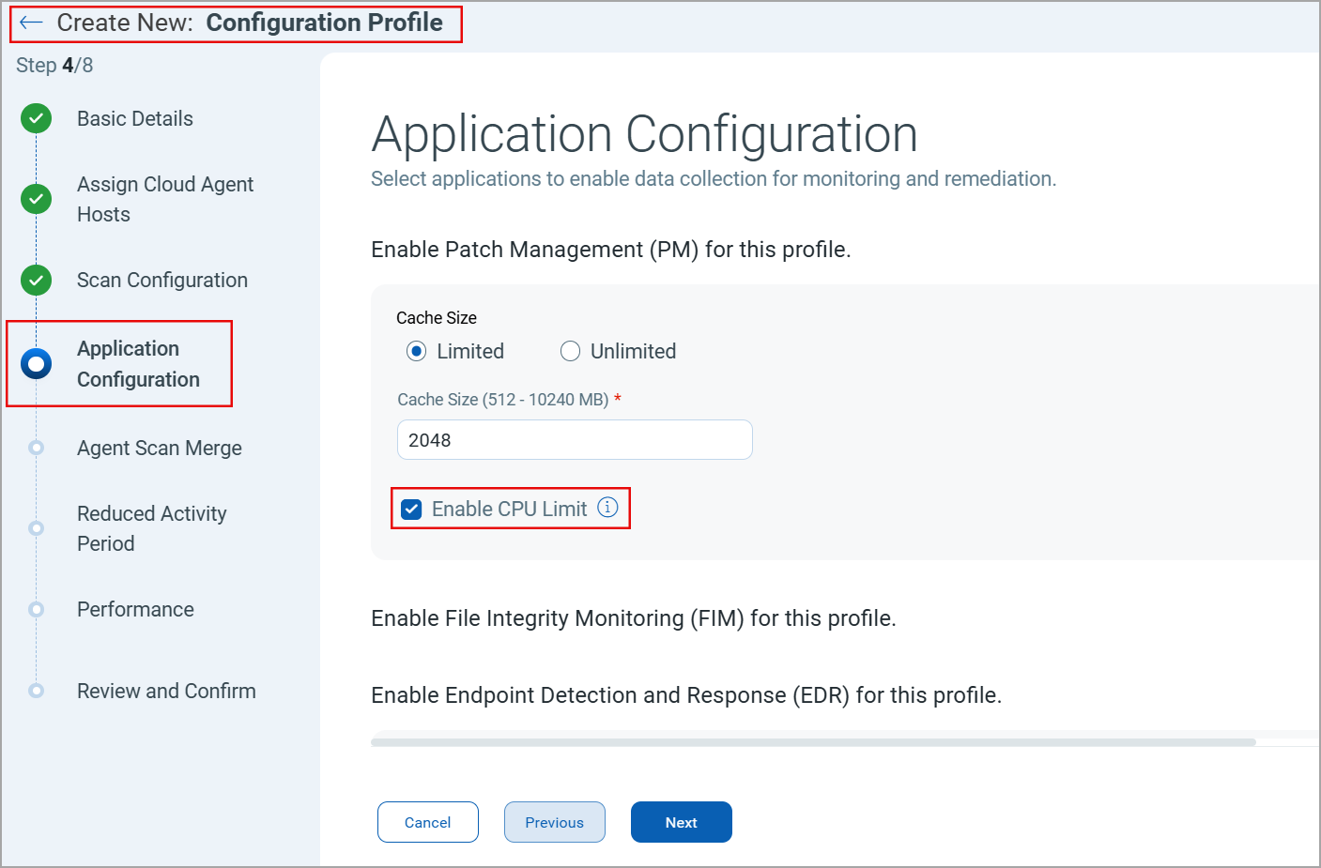Click the Agent Scan Merge step circle

pos(35,448)
